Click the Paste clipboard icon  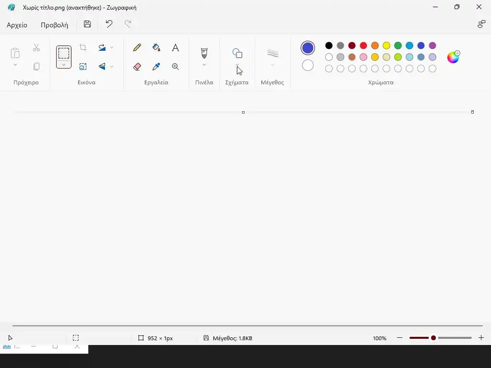(15, 53)
